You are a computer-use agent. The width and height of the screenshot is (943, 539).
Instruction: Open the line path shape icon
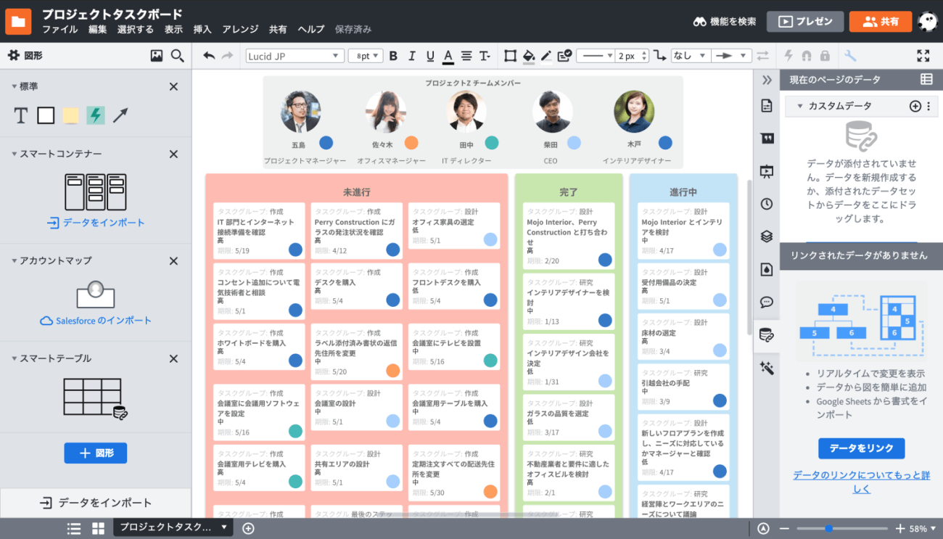(659, 56)
